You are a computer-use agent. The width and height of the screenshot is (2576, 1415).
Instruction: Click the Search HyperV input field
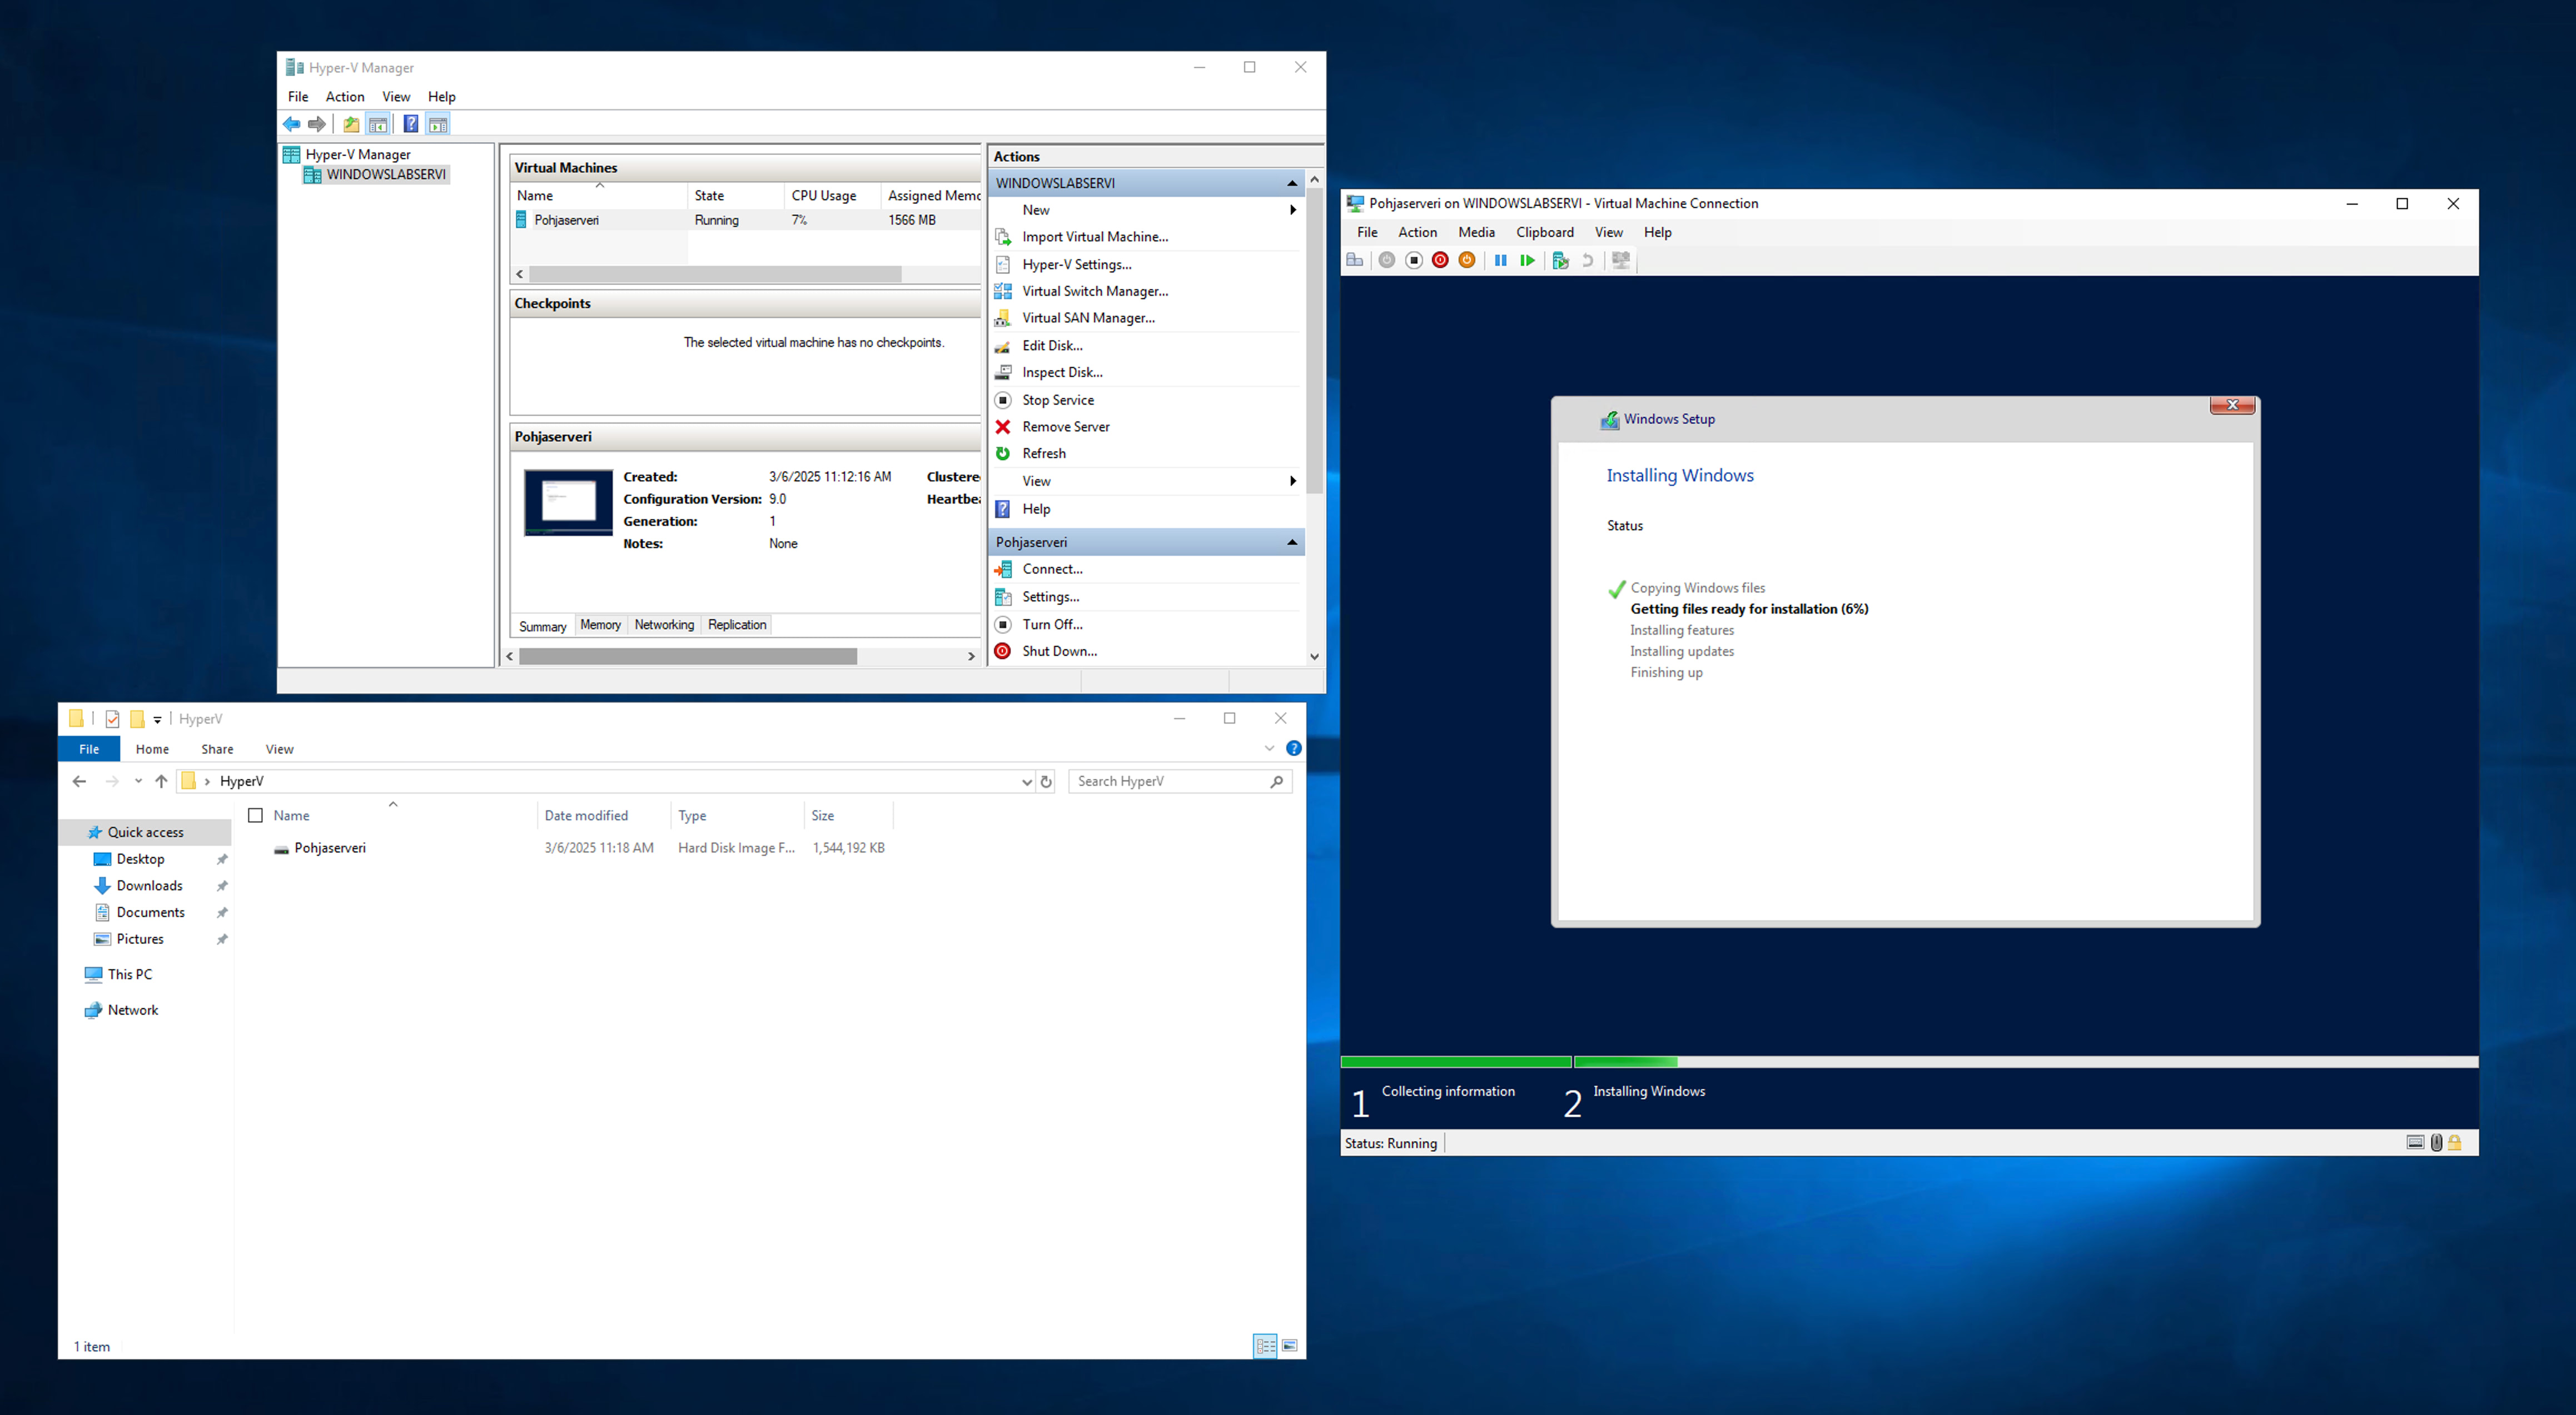[1170, 781]
